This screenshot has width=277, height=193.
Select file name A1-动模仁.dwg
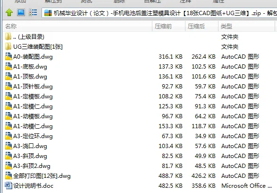[x=33, y=126]
